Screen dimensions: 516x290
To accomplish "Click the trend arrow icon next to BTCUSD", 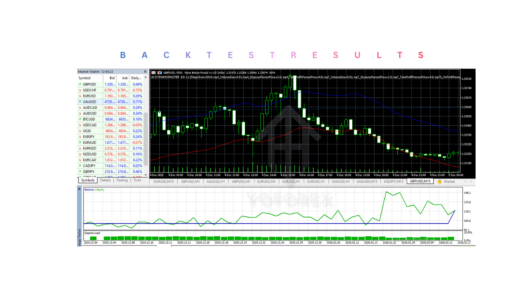I will 79,119.
